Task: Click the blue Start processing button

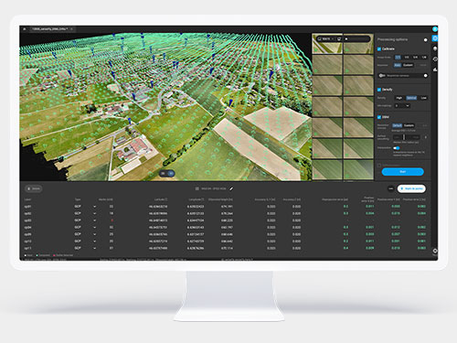Action: 402,172
